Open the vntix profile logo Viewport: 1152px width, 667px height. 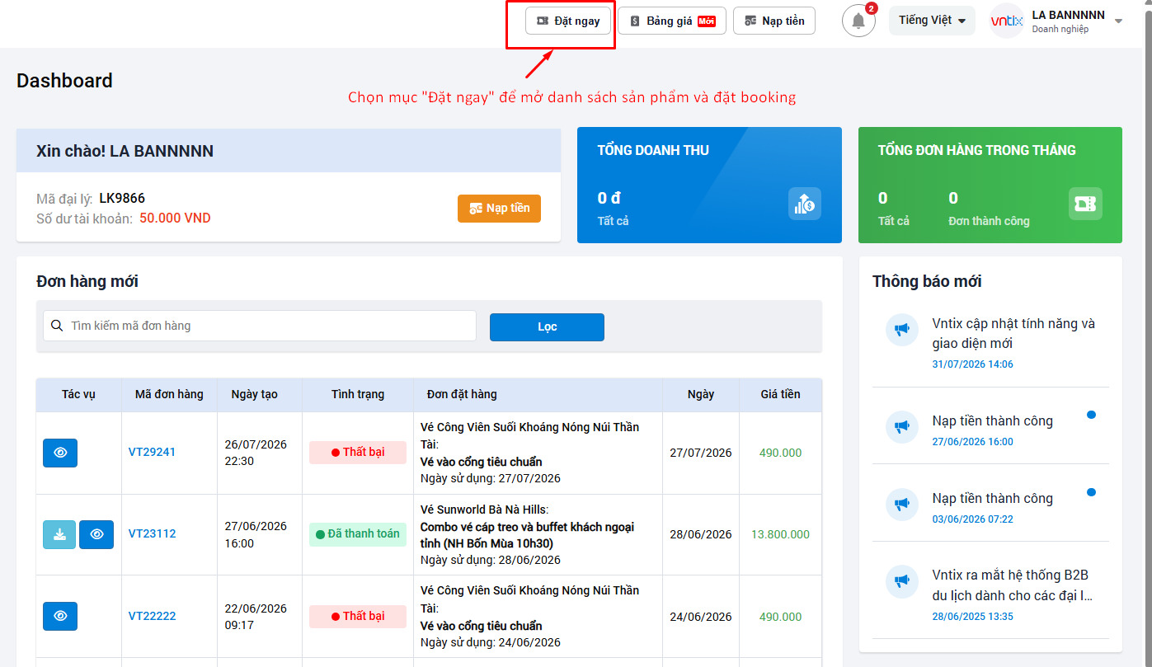click(1006, 21)
